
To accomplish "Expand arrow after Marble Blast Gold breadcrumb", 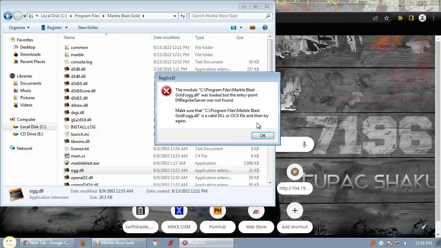I will [x=143, y=16].
